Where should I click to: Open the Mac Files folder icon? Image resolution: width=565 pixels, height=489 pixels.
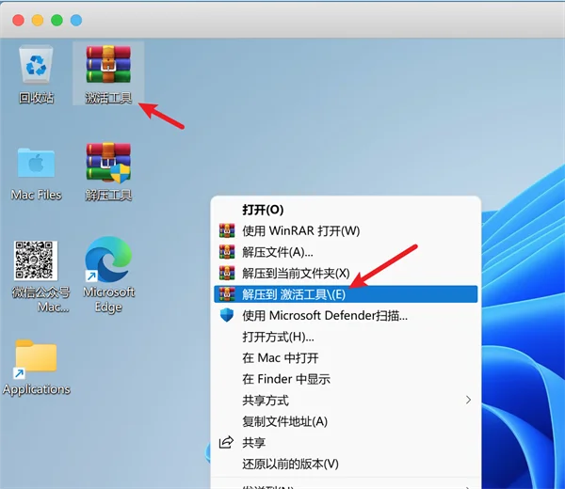coord(36,173)
